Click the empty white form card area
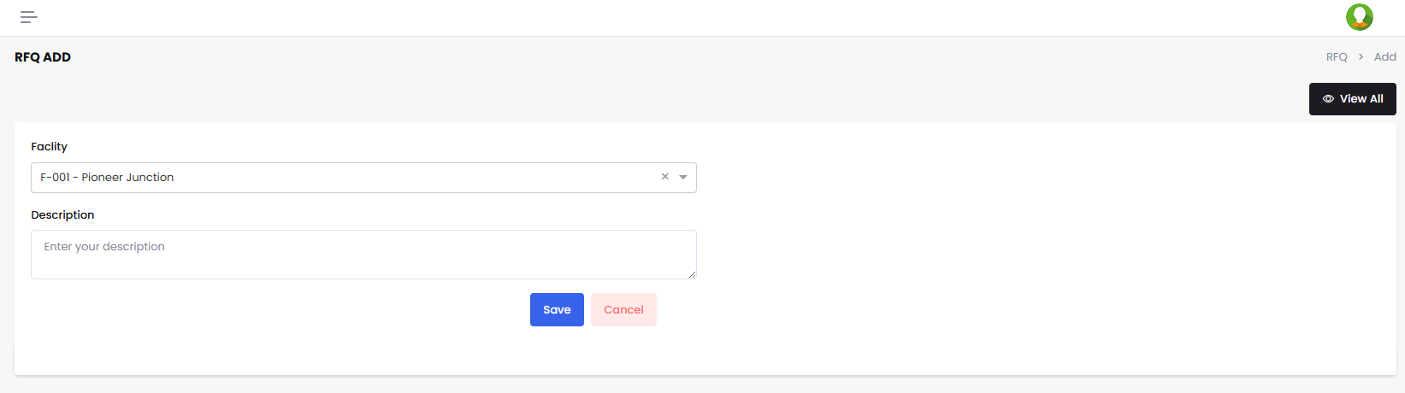This screenshot has height=393, width=1405. click(x=1026, y=256)
